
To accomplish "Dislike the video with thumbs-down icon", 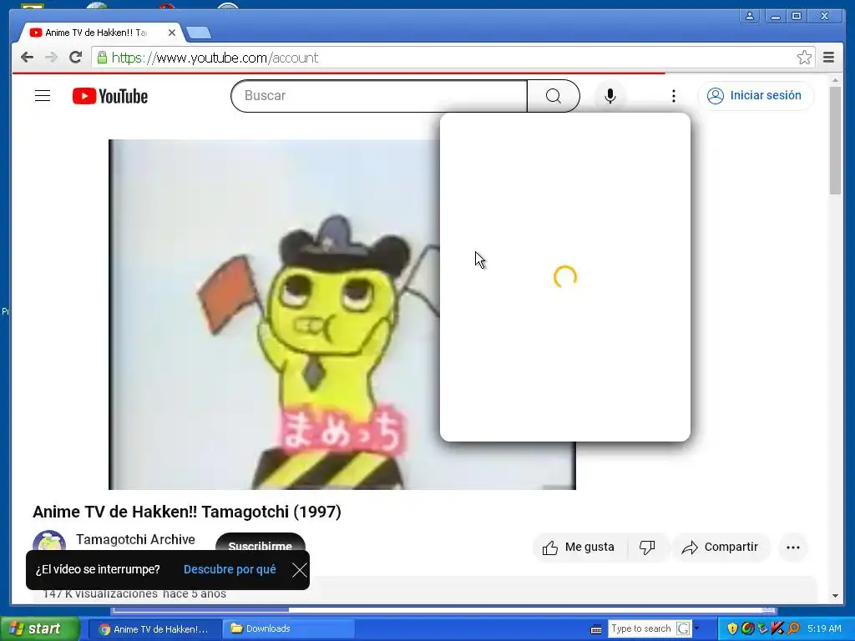I will 647,548.
